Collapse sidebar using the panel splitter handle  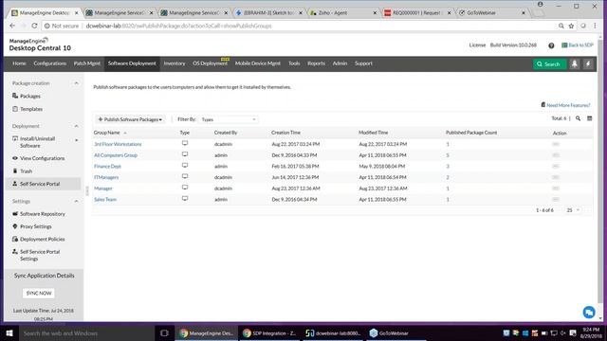(x=86, y=190)
